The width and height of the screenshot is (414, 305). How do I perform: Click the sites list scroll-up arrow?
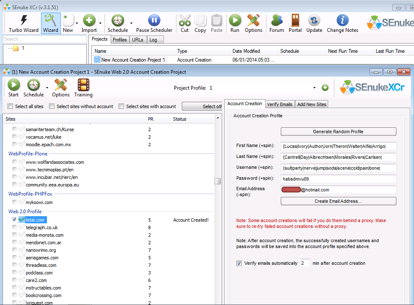tap(218, 118)
